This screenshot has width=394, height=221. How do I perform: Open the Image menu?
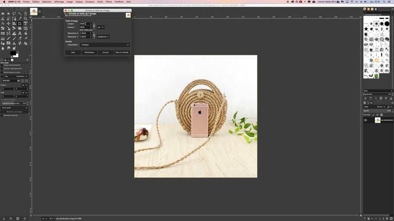click(70, 1)
